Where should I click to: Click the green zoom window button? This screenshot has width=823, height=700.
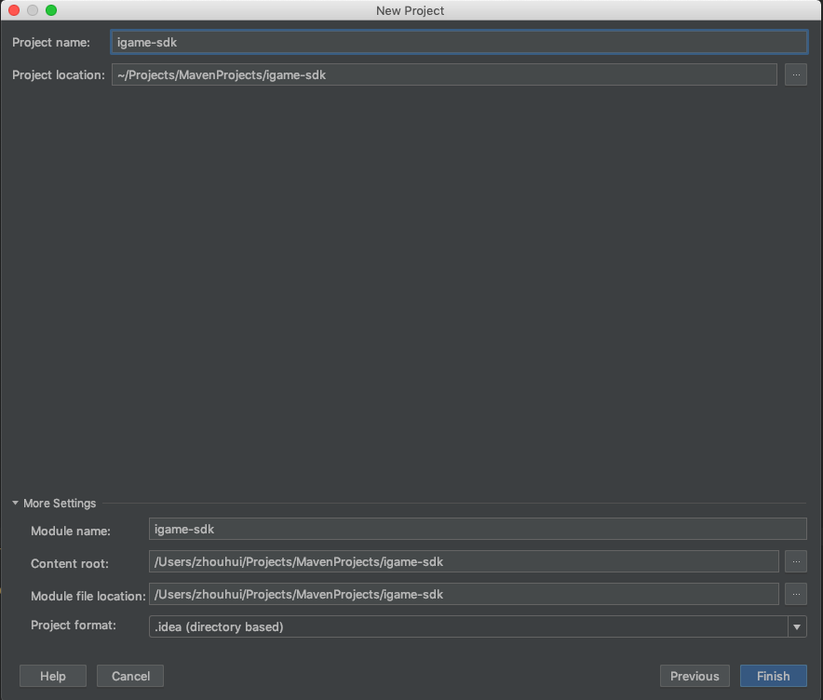pyautogui.click(x=51, y=10)
